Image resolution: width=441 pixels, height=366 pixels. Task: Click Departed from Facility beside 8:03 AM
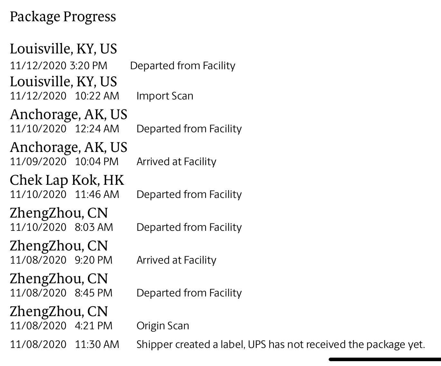(x=189, y=227)
